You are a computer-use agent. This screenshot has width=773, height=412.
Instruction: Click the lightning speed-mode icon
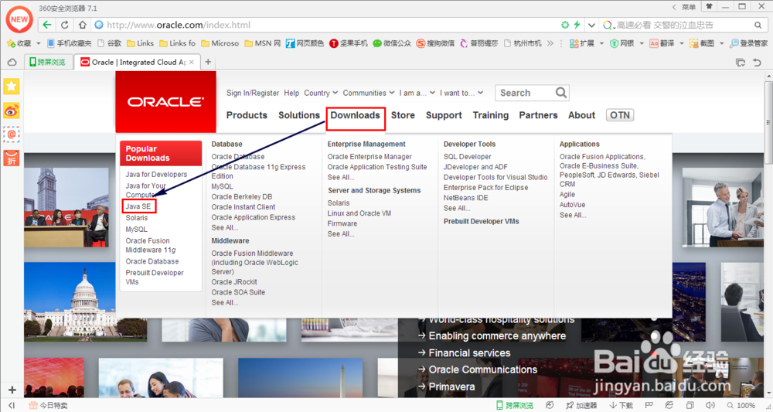pos(577,25)
